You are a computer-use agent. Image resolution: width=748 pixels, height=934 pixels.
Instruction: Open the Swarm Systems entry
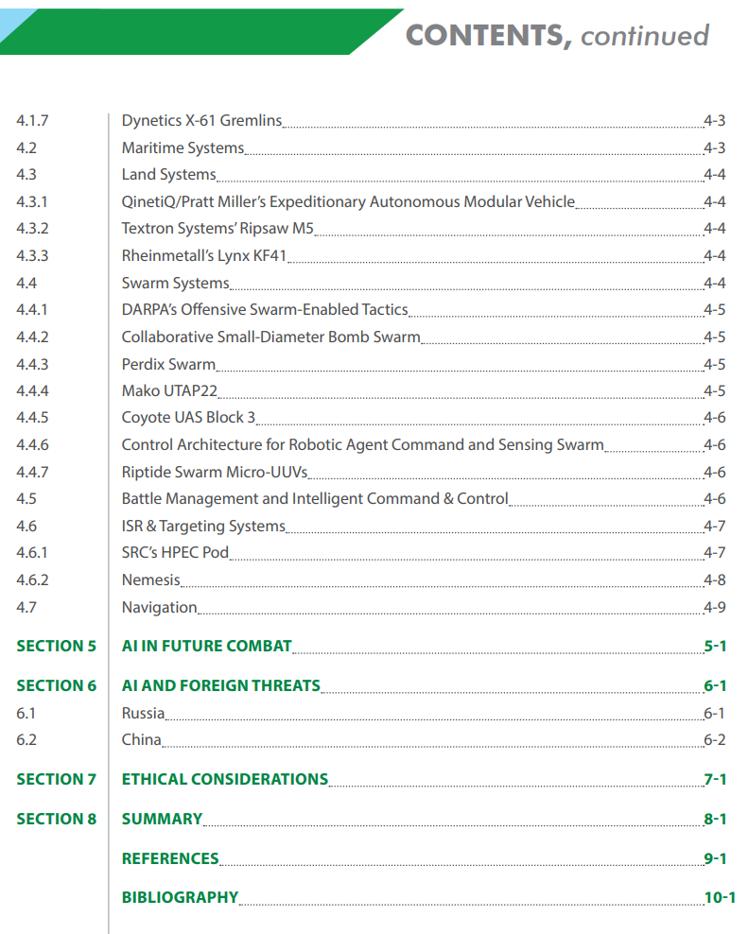point(175,283)
